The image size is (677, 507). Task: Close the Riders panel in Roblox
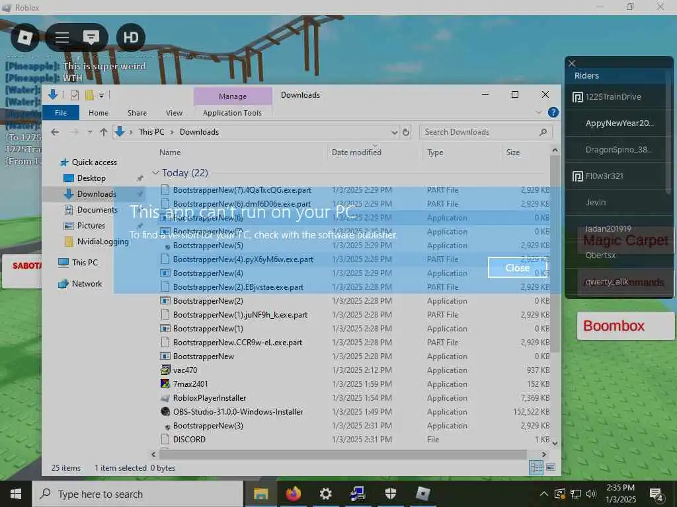(x=572, y=63)
